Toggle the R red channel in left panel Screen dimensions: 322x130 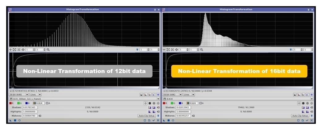pos(11,103)
